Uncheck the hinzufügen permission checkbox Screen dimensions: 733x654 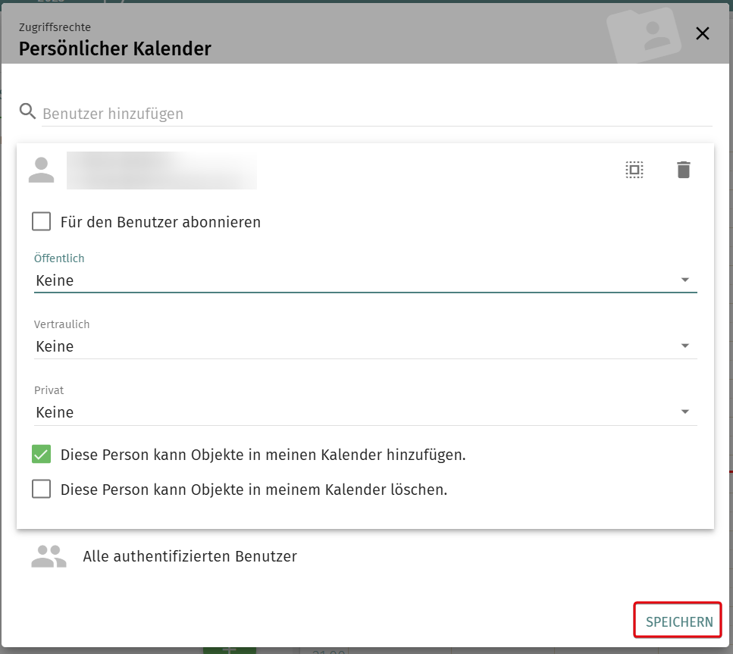pyautogui.click(x=40, y=454)
